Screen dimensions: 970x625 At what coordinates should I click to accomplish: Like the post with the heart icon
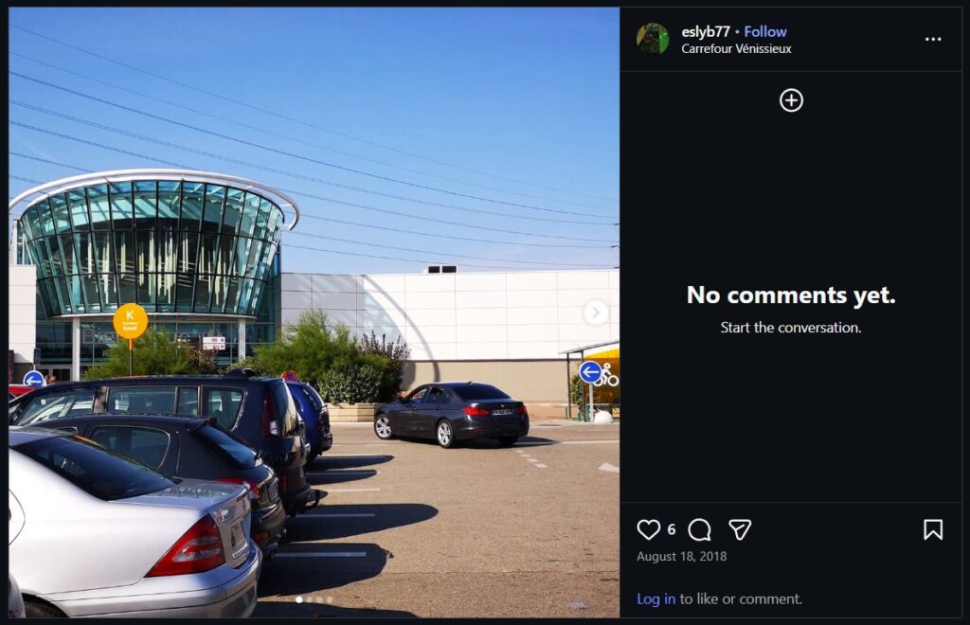pos(648,529)
